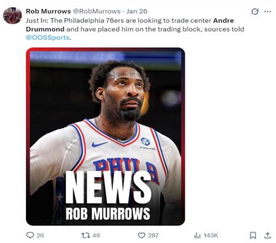
Task: Open the @OOSSports mention link
Action: coord(47,38)
